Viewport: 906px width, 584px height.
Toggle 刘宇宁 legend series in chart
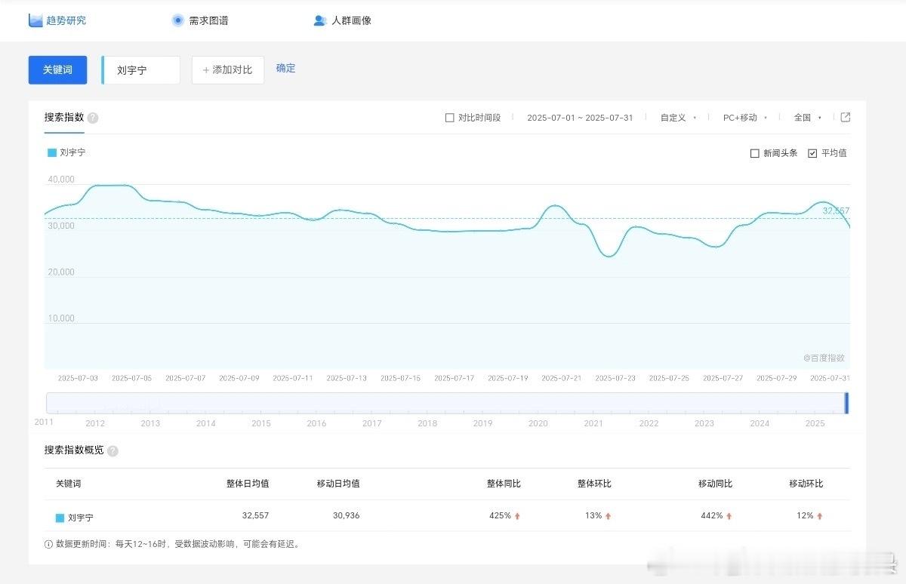66,152
